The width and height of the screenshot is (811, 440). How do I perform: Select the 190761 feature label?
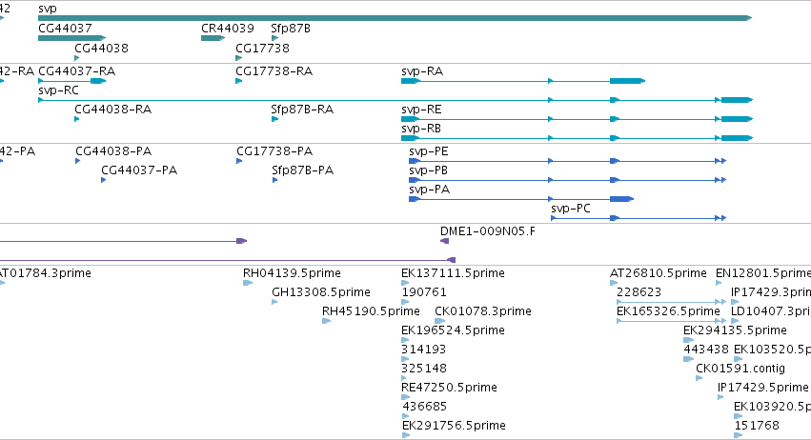(424, 292)
